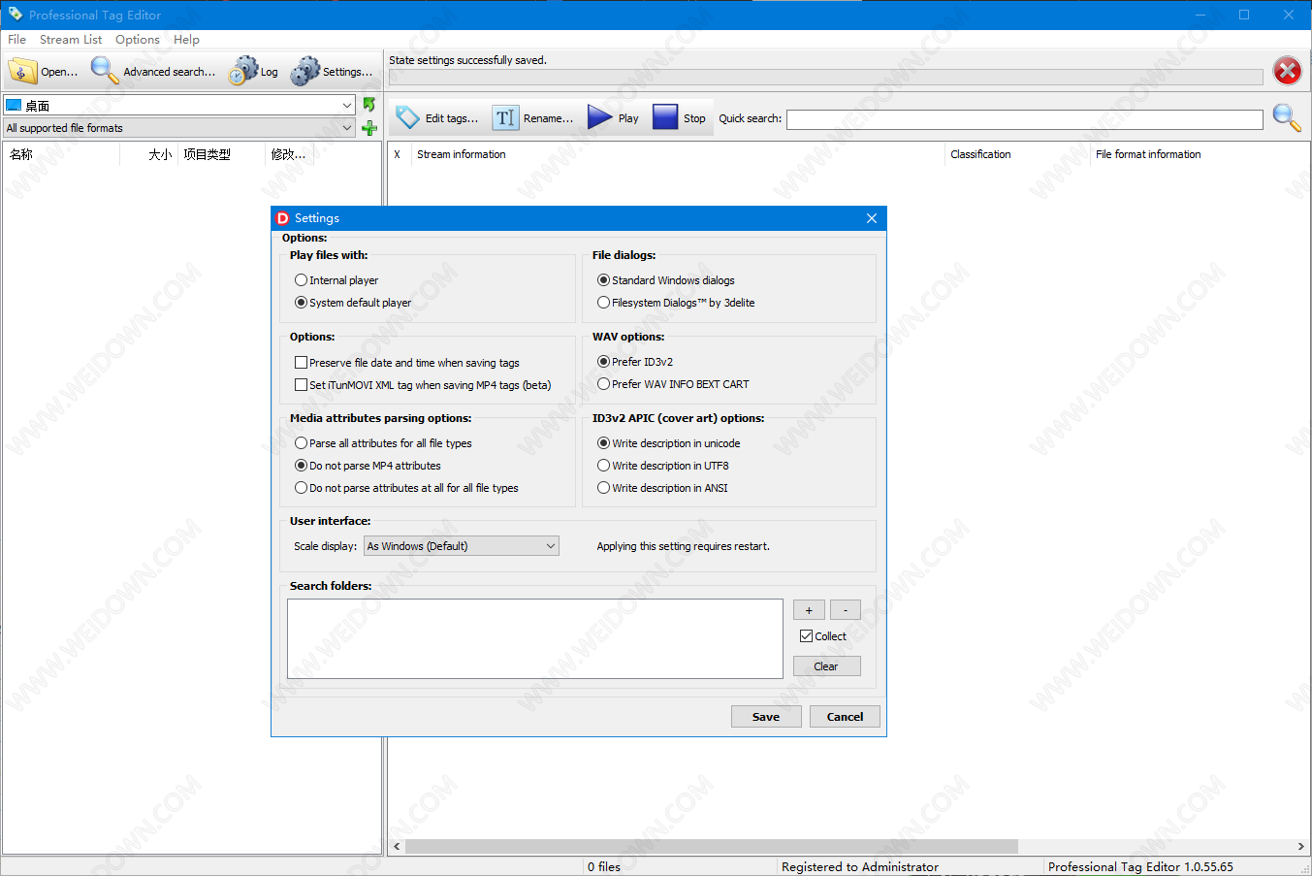Click the X column header
1312x876 pixels.
coord(399,154)
